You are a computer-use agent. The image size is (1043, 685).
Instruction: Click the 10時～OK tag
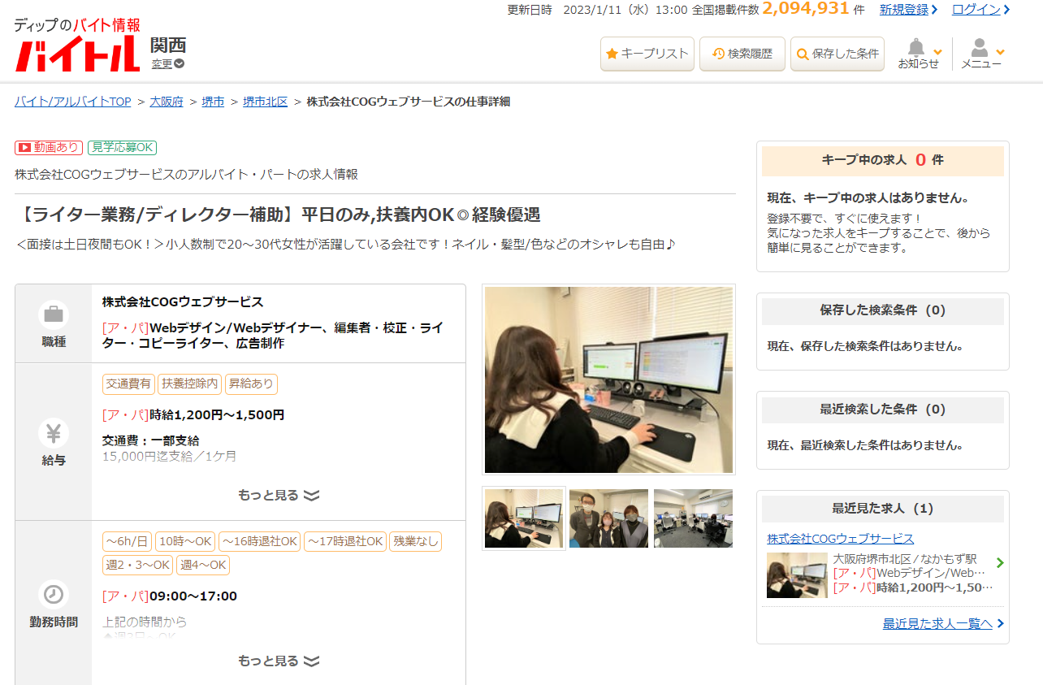click(185, 541)
